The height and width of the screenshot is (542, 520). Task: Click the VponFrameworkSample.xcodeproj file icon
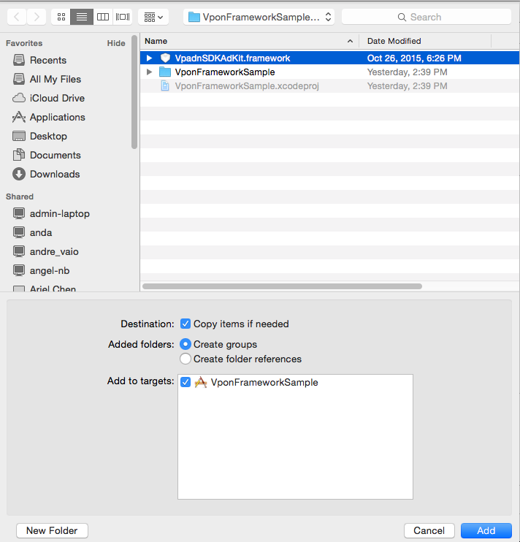click(165, 85)
